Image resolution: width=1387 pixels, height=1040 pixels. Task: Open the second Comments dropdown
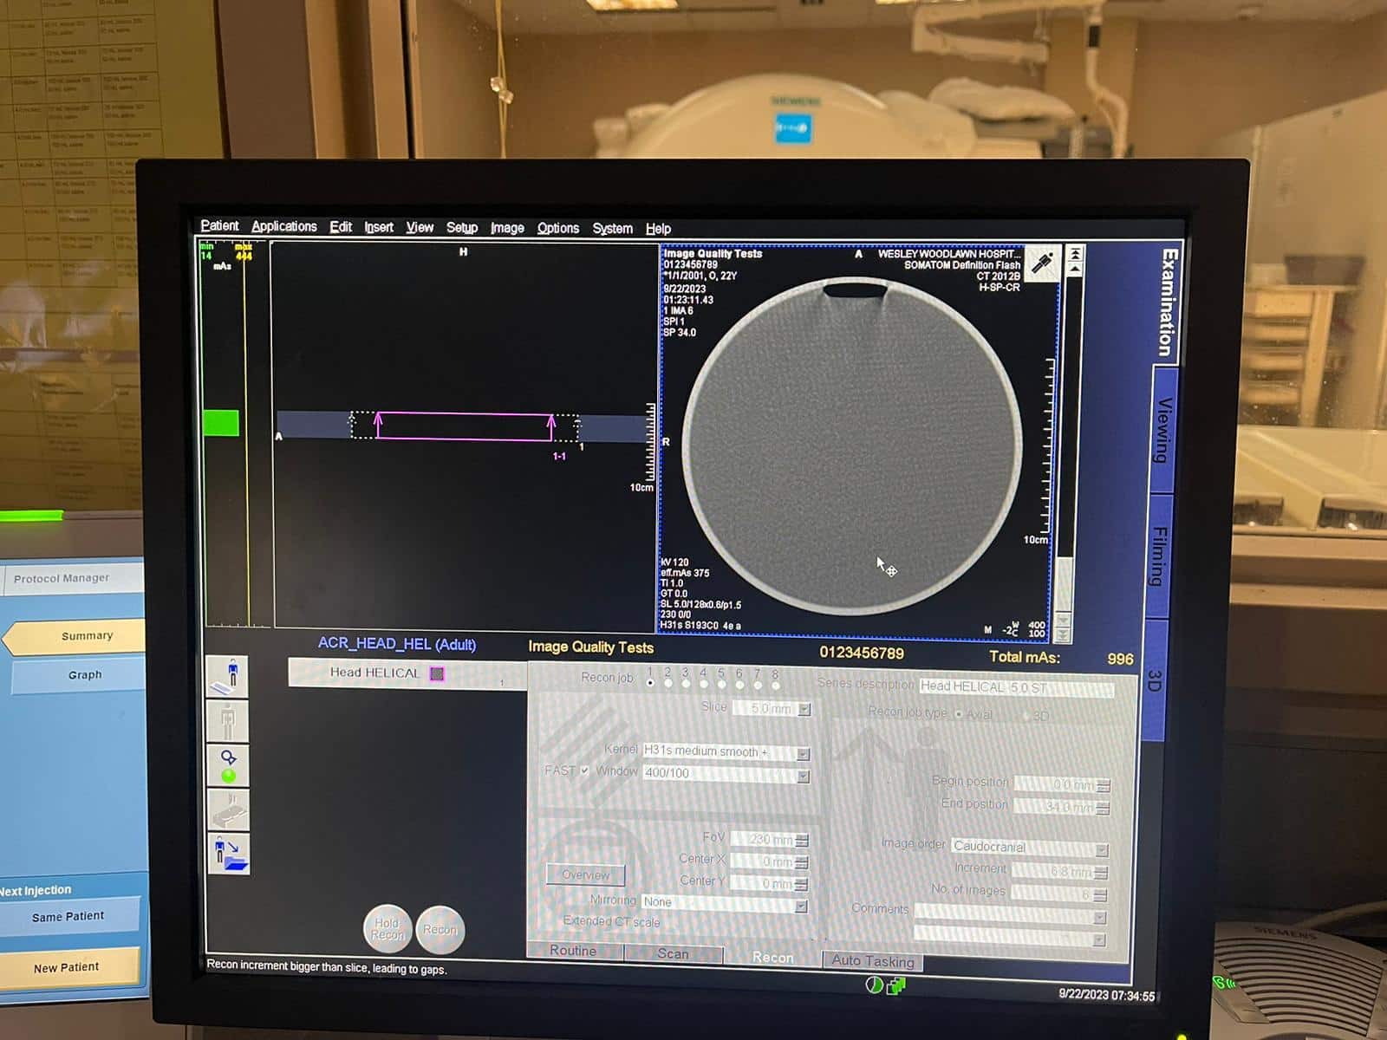point(1099,939)
